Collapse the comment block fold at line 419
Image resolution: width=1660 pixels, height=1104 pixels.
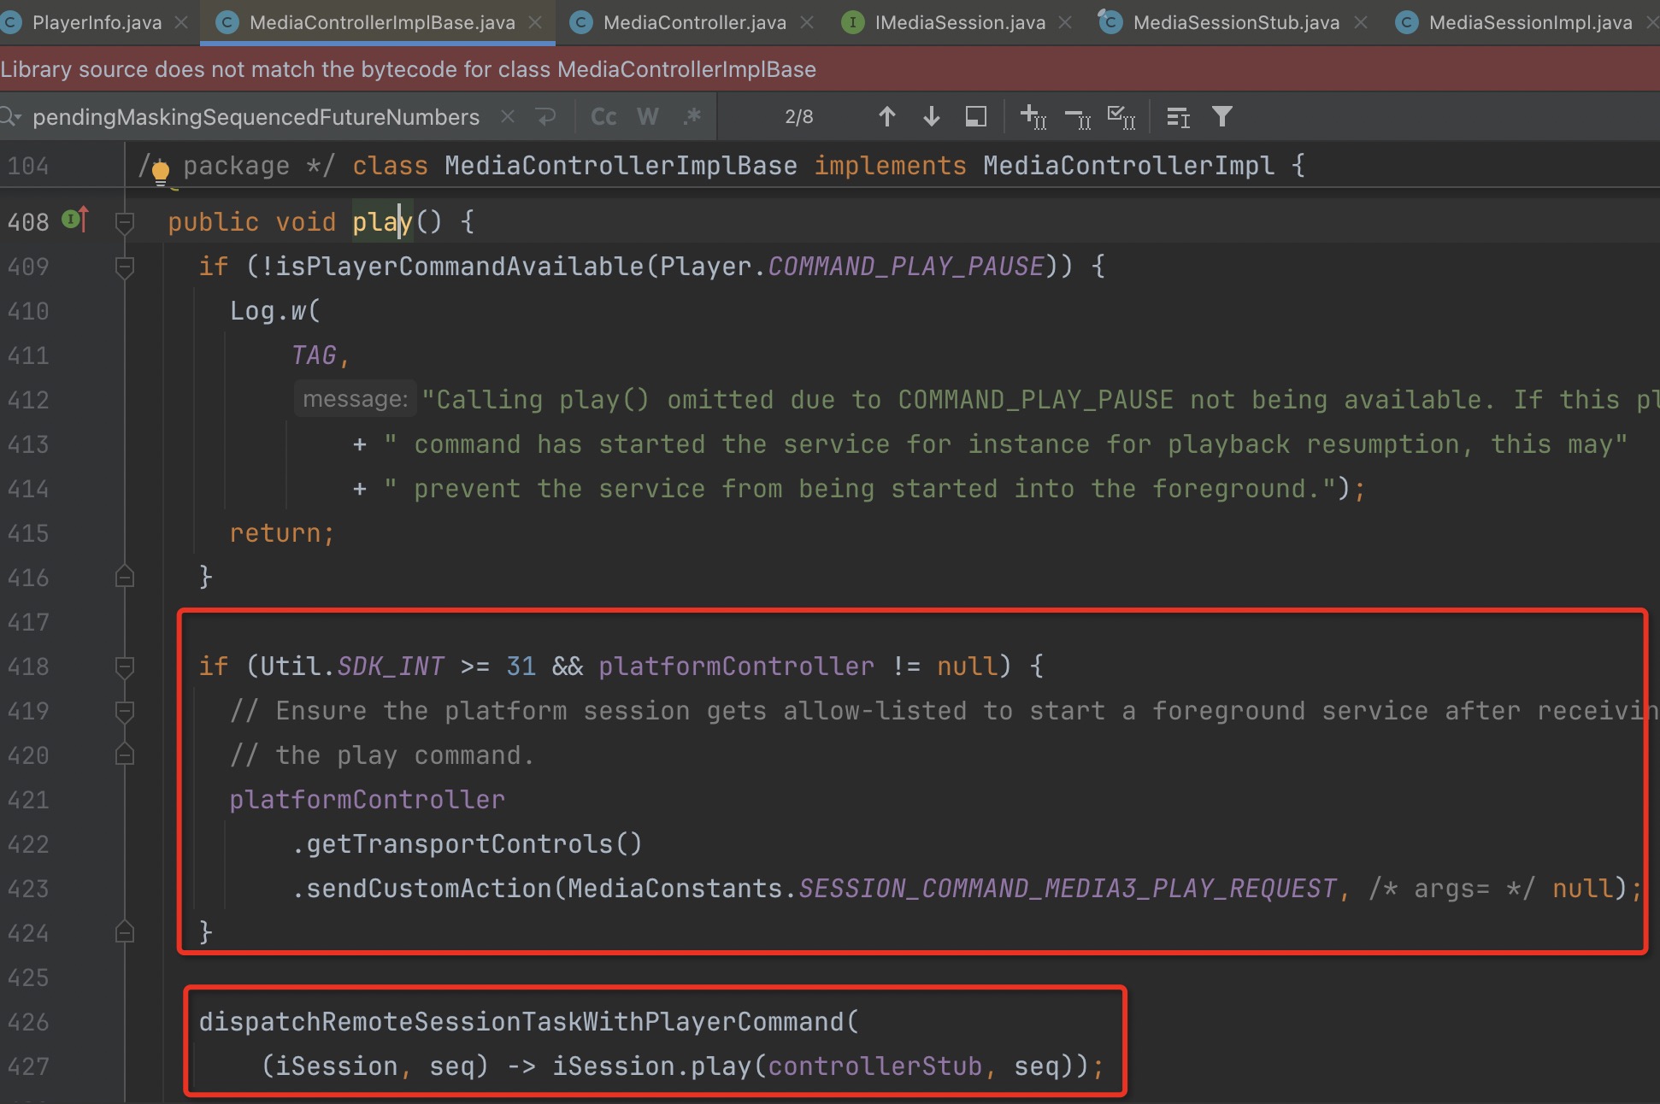(124, 711)
